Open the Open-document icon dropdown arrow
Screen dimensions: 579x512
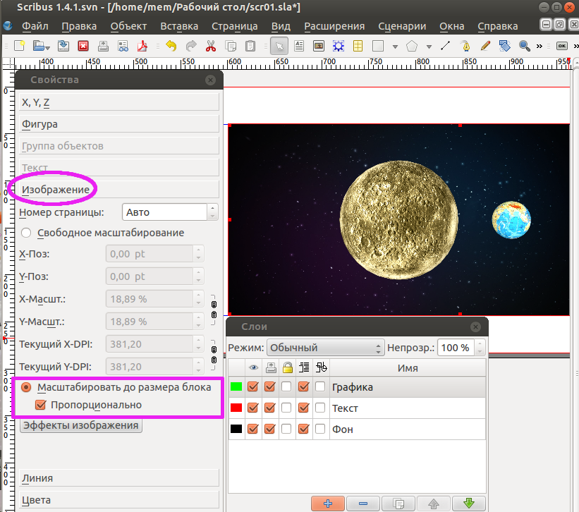coord(47,48)
